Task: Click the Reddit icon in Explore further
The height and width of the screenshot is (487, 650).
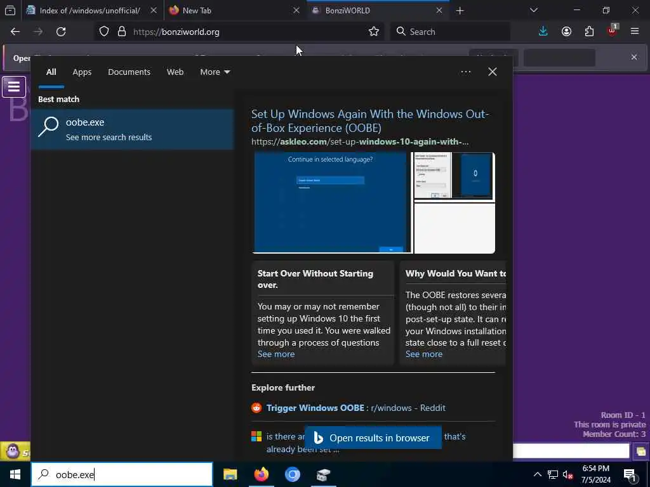Action: (x=256, y=408)
